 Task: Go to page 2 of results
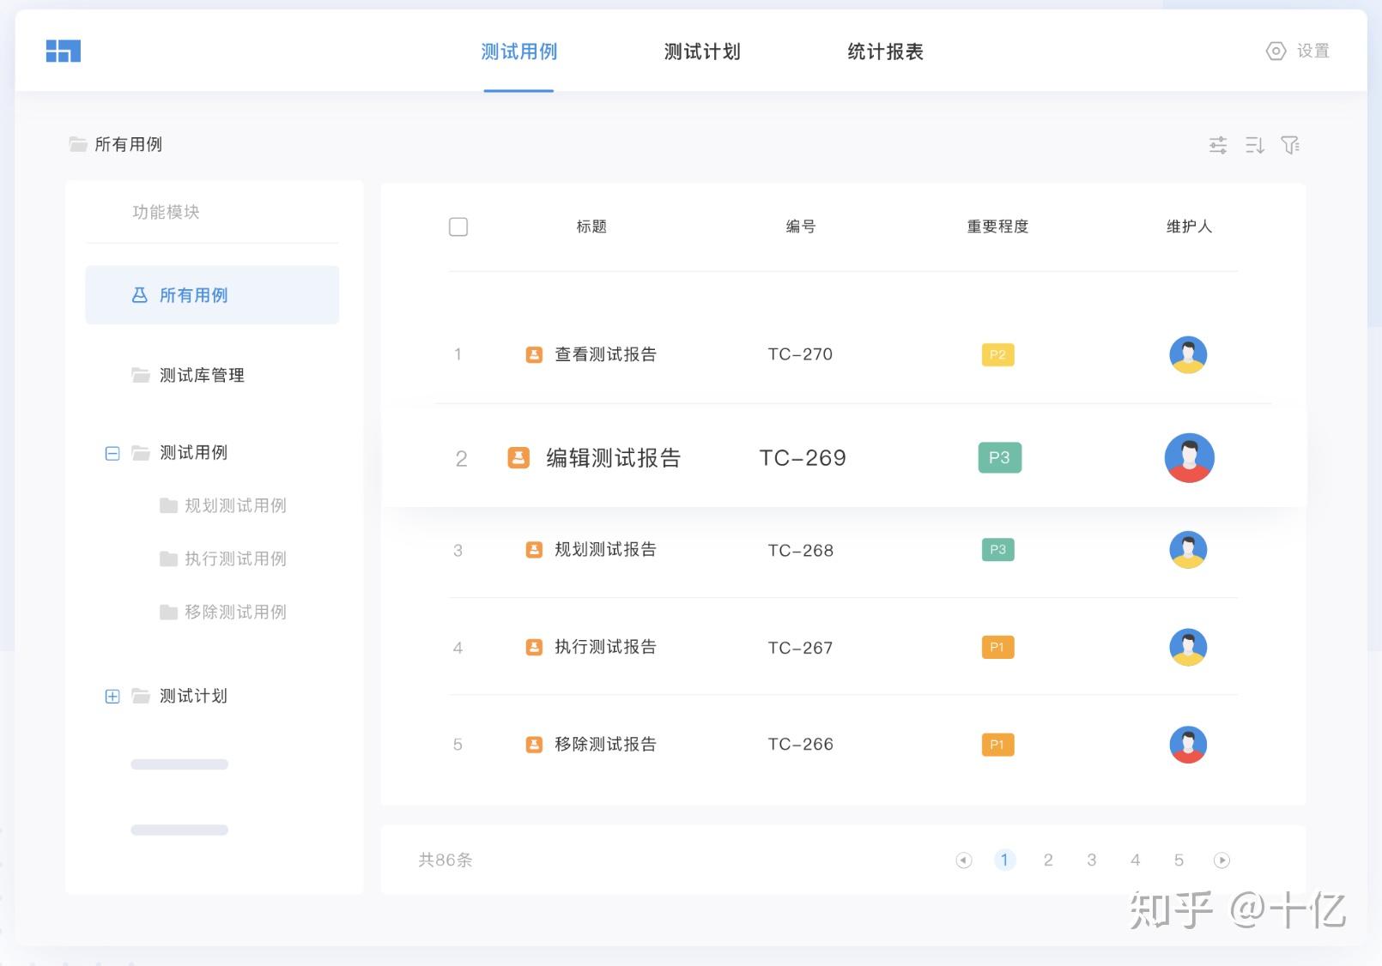(x=1048, y=860)
